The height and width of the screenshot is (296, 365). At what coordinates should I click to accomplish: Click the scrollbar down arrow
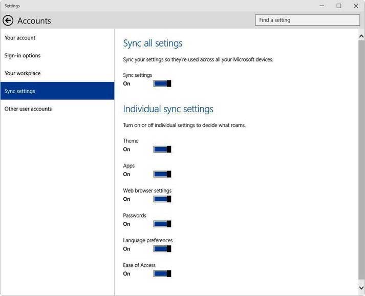tap(362, 289)
